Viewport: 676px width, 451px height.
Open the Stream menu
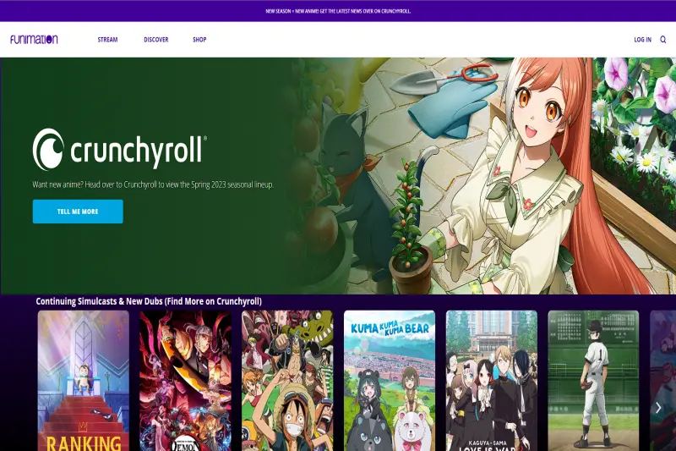point(107,39)
